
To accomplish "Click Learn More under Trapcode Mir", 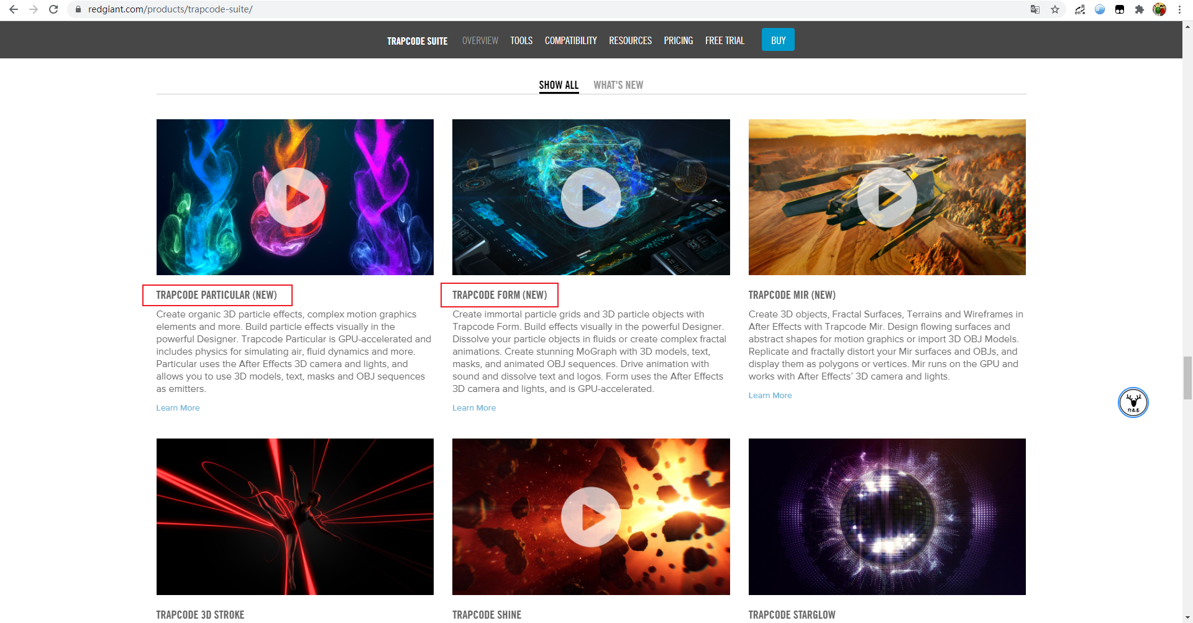I will click(x=770, y=396).
